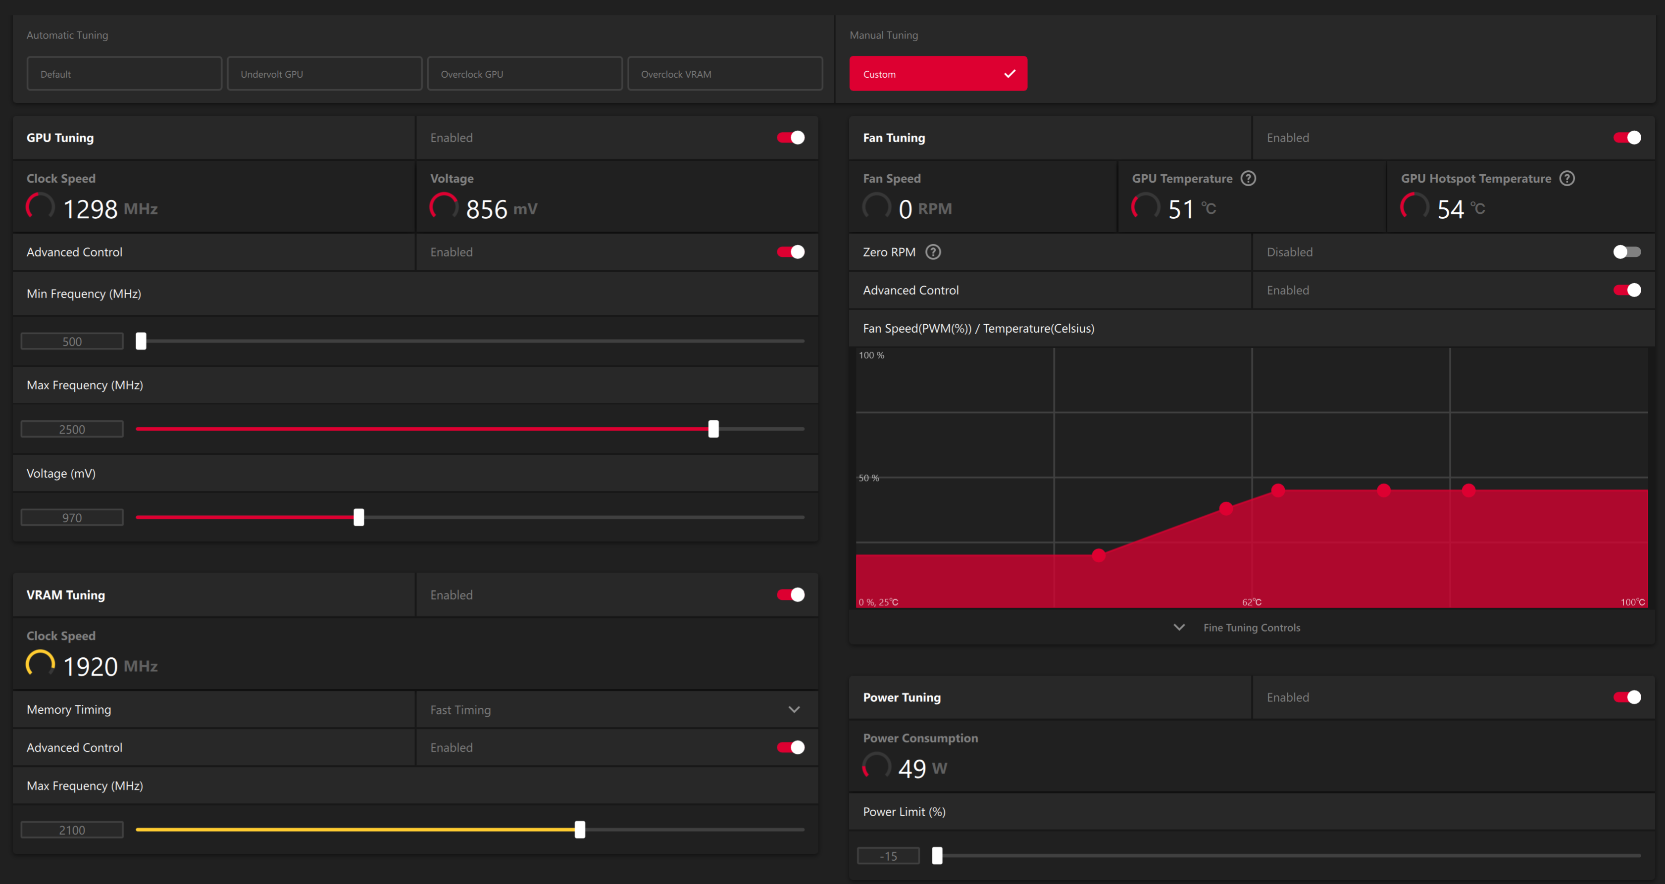Click Voltage (mV) slider handle

point(359,518)
